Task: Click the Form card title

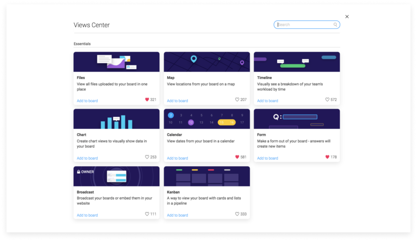Action: (x=261, y=135)
